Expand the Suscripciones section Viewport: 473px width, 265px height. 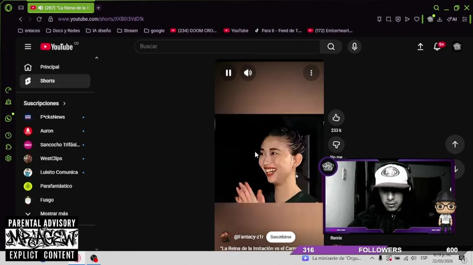[45, 103]
